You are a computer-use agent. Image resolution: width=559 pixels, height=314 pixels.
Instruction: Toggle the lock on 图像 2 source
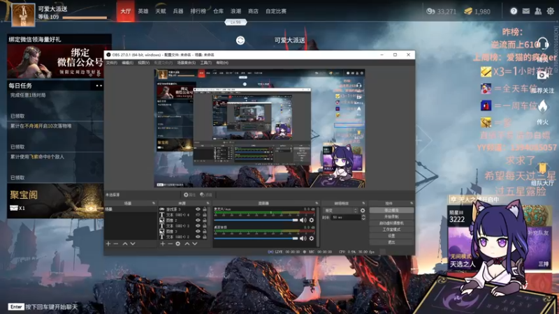[x=205, y=220]
